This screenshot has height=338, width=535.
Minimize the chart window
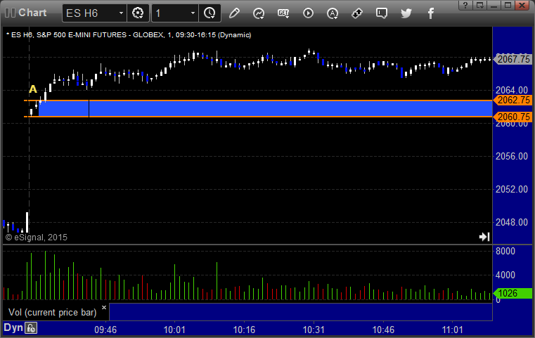tap(494, 5)
